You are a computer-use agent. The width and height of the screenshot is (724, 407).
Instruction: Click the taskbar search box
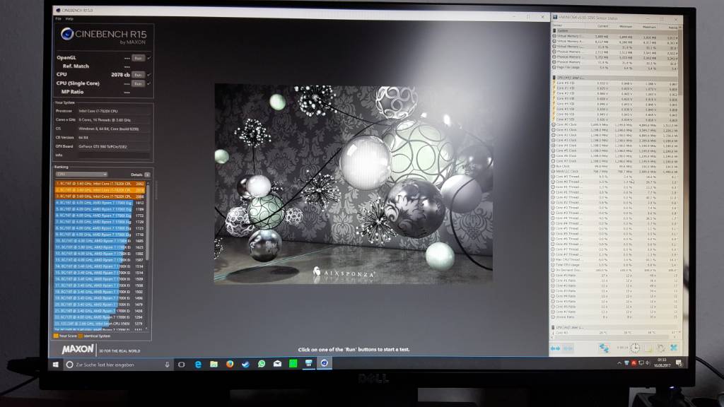pos(119,365)
